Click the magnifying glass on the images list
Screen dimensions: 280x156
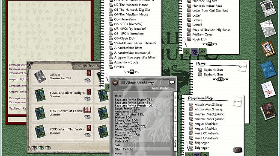point(184,42)
